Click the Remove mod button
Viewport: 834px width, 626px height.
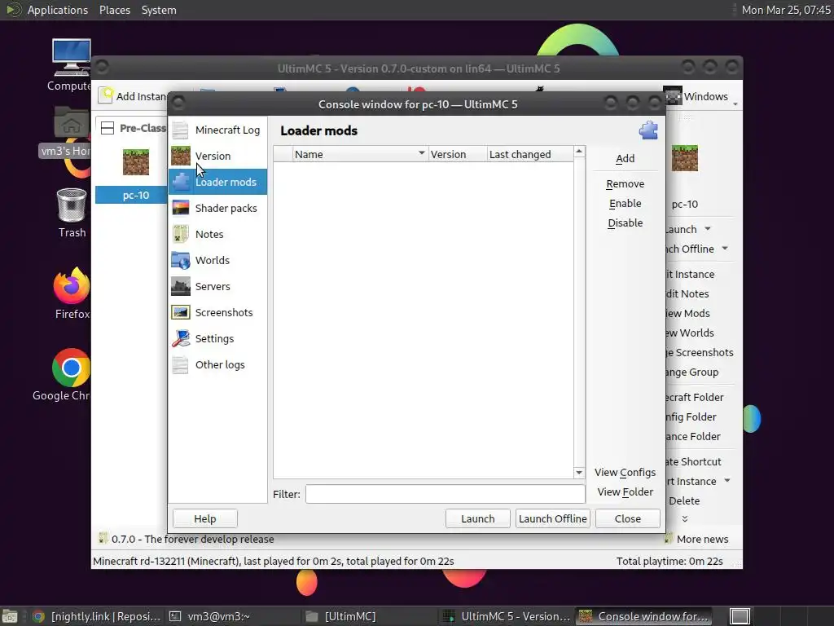point(625,184)
